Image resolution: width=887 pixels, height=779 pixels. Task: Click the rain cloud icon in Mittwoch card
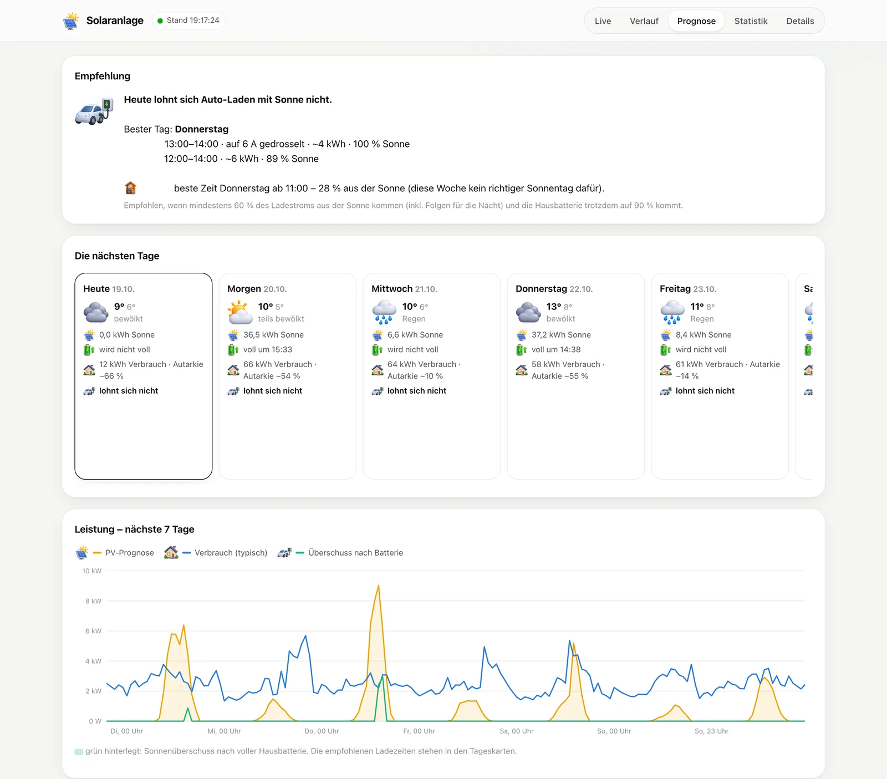(x=384, y=312)
